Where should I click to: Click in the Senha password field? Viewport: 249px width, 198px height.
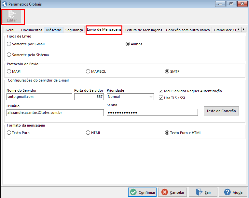pyautogui.click(x=152, y=112)
